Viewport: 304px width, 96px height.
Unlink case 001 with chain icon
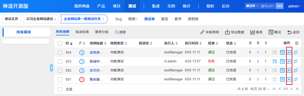[x=296, y=79]
